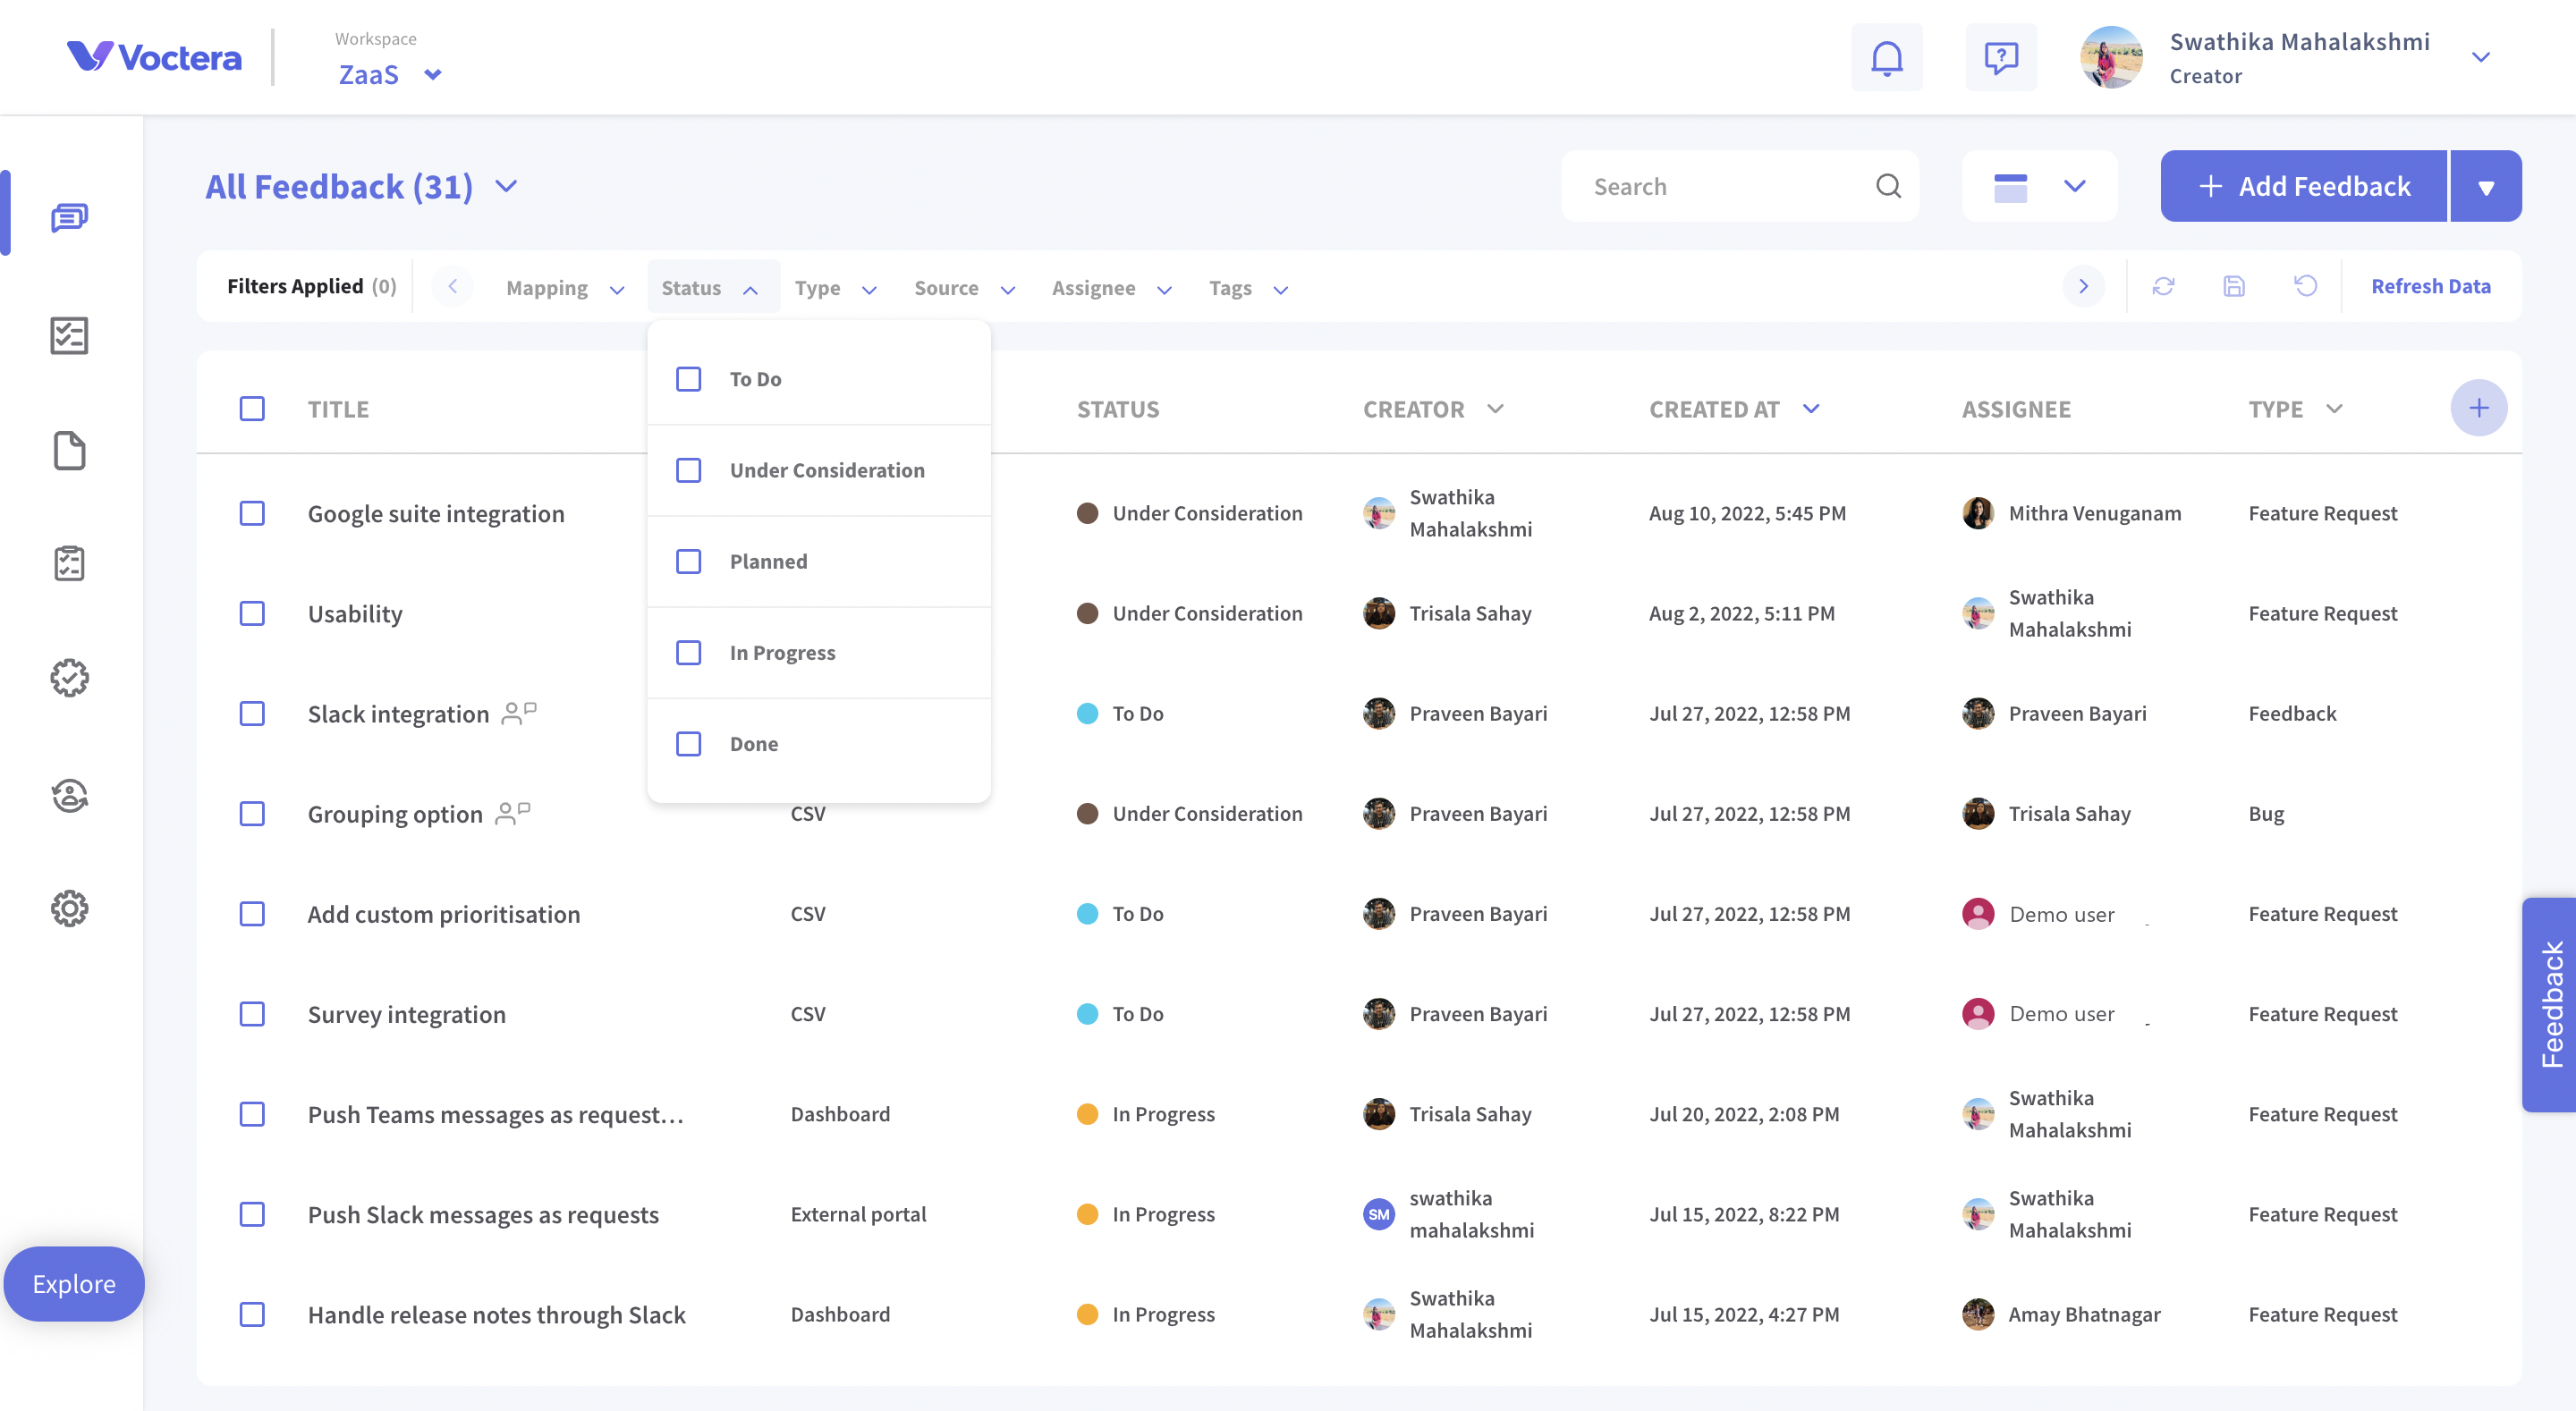Select Handle release notes through Slack checkbox
The height and width of the screenshot is (1411, 2576).
(252, 1314)
